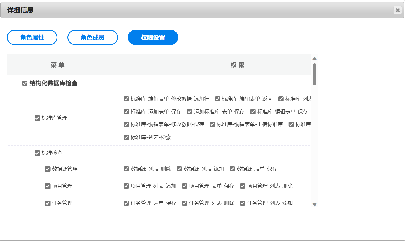The height and width of the screenshot is (241, 405).
Task: Toggle 标准库-列表-检索 permission checkbox
Action: tap(126, 137)
